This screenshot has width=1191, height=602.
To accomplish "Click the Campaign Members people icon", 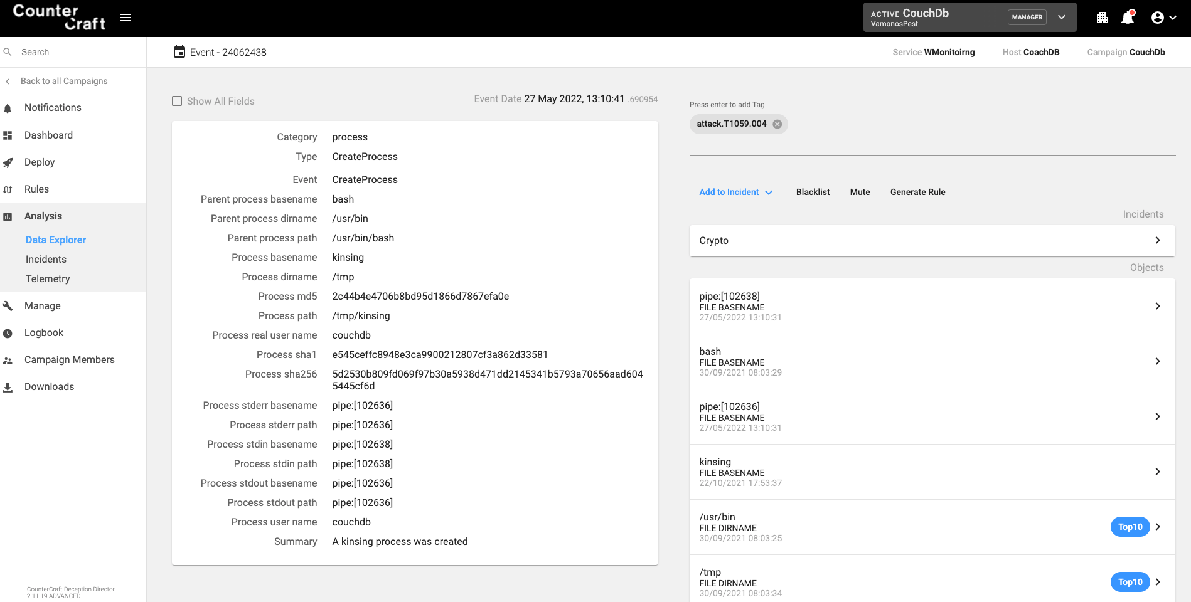I will pyautogui.click(x=8, y=360).
